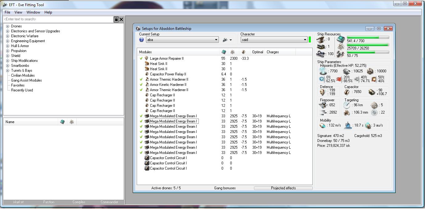Screen dimensions: 425x209
Task: Toggle the checkmark on Armor Kinetic Hardener II
Action: (x=141, y=84)
